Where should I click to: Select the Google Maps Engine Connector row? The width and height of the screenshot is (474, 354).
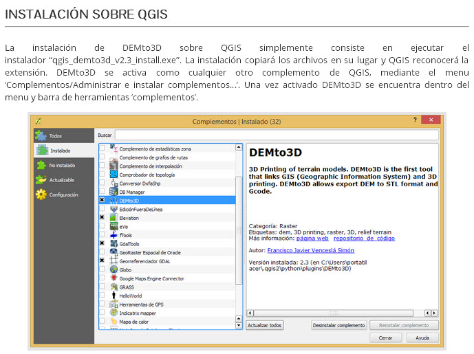[167, 278]
